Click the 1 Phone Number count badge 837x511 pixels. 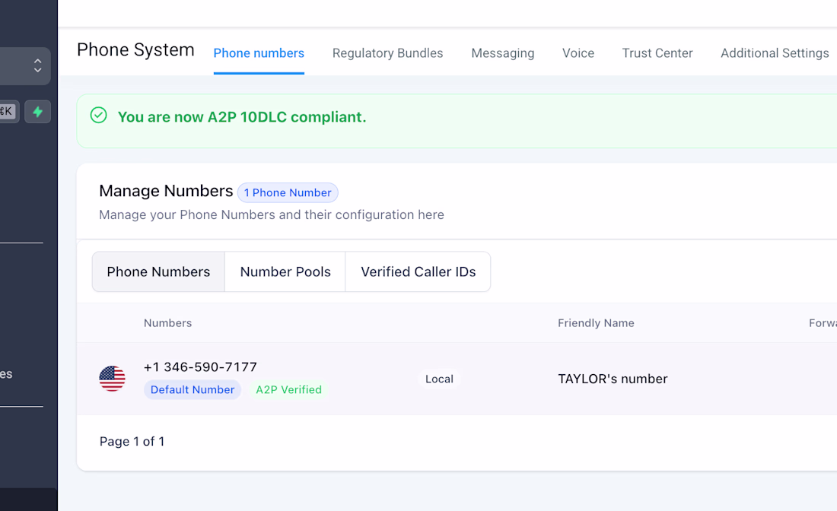tap(288, 193)
